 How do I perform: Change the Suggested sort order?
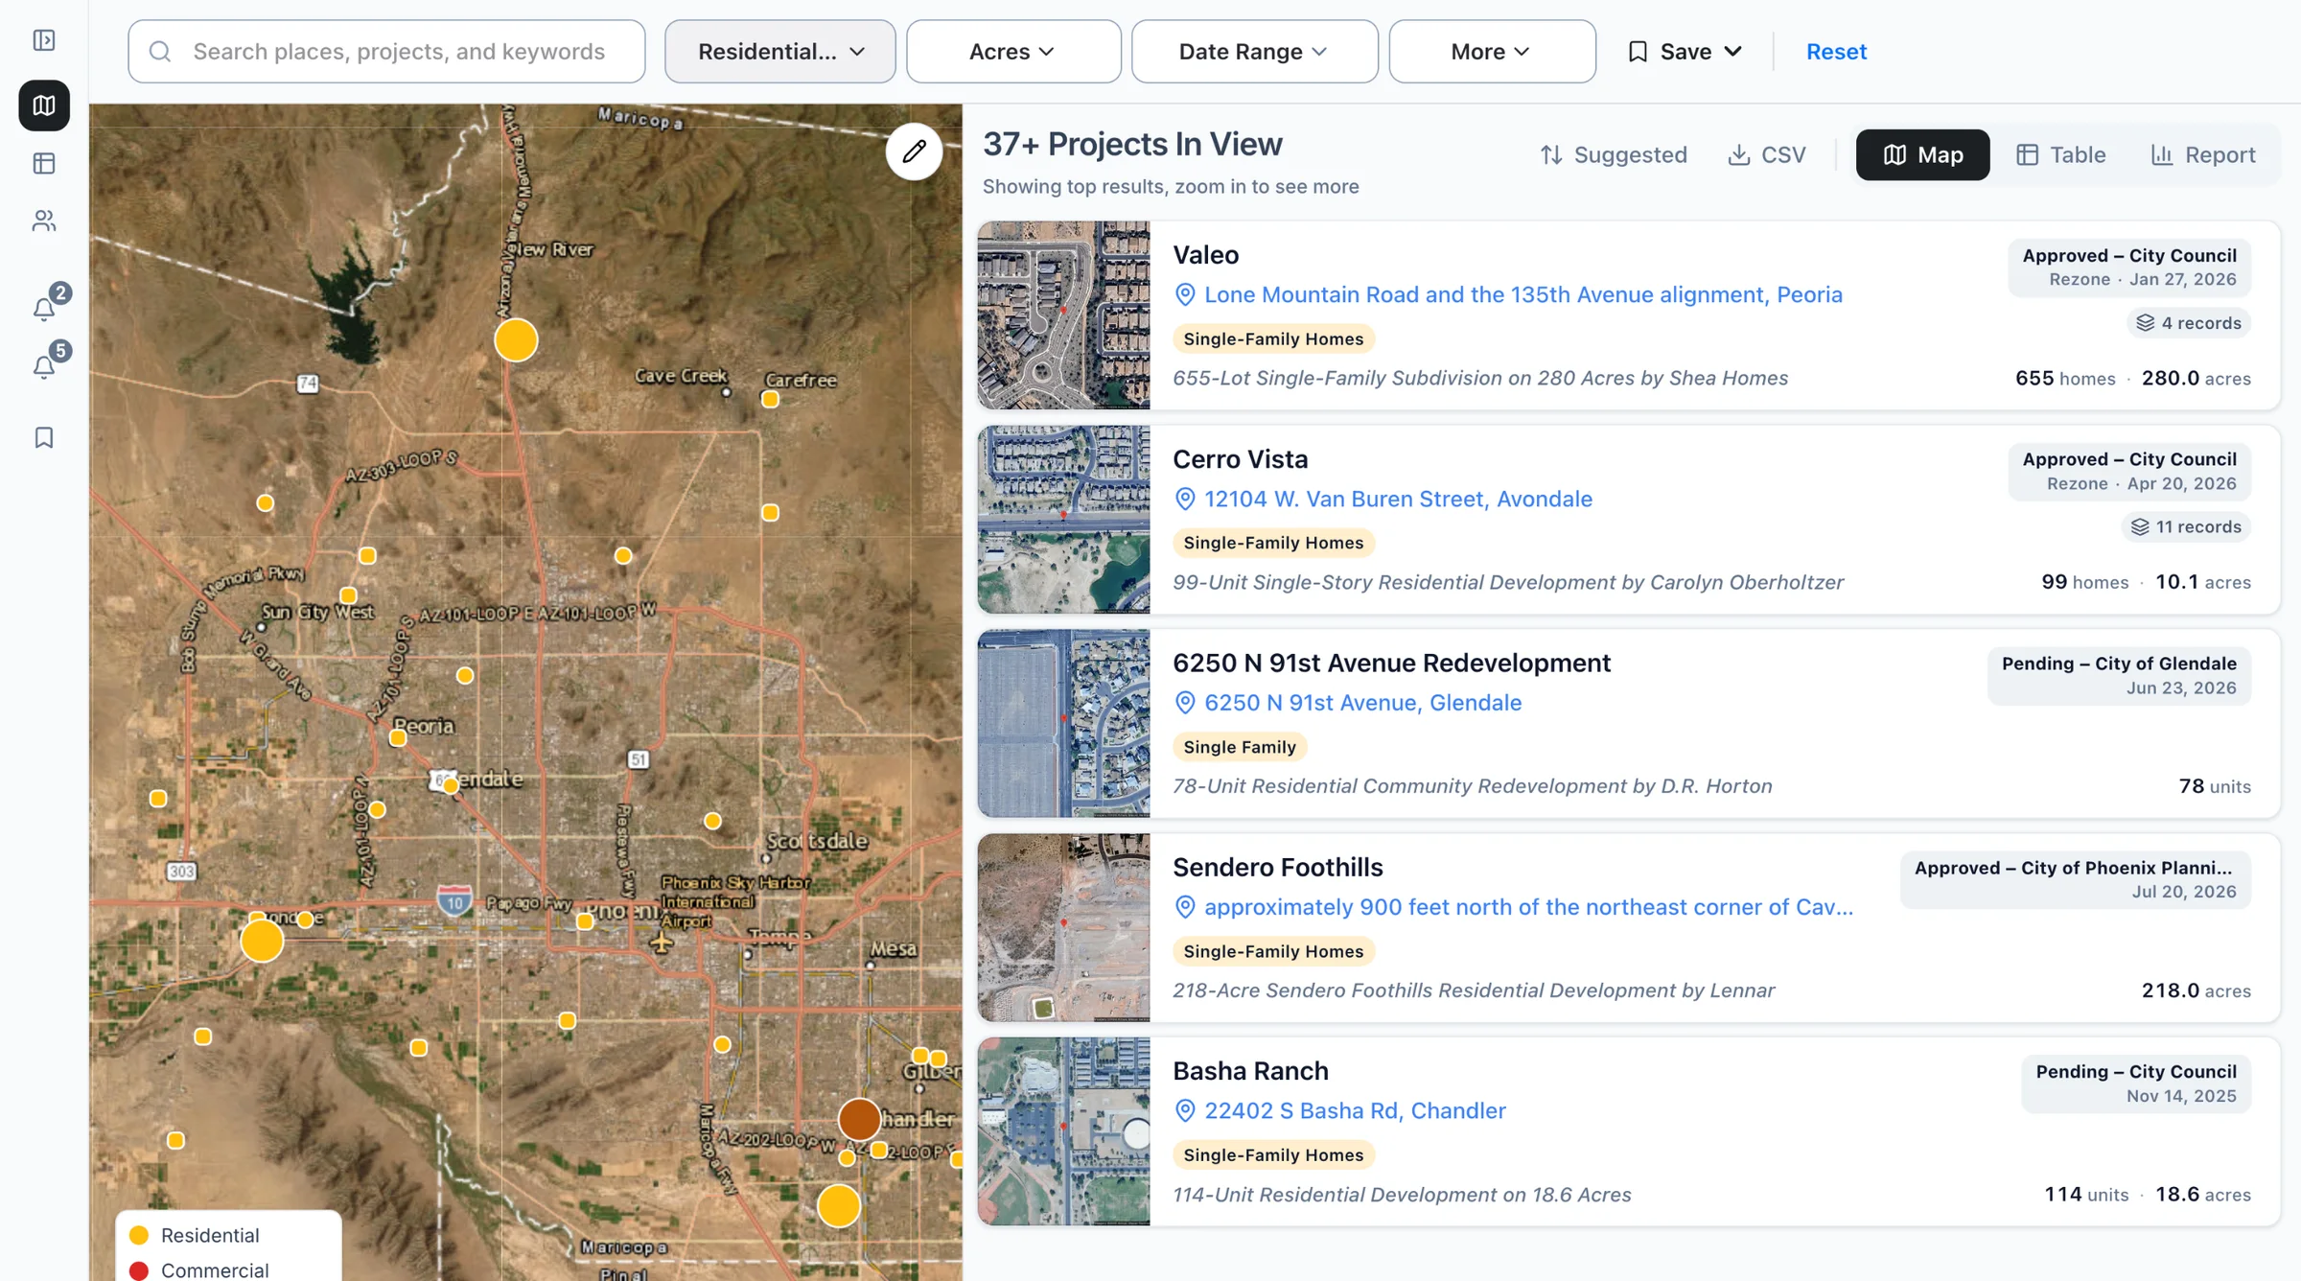coord(1614,154)
